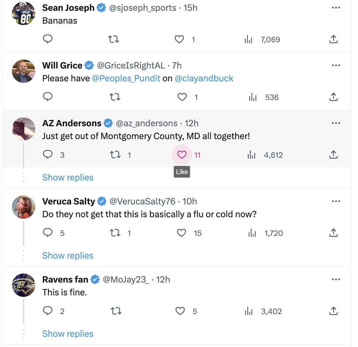Like the AZ Andersons tweet
This screenshot has width=358, height=347.
point(182,155)
